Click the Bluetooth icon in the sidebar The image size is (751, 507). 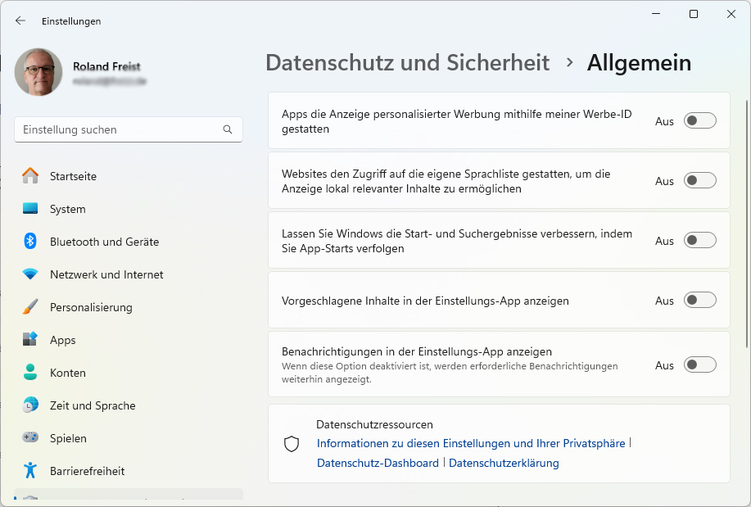click(x=30, y=241)
